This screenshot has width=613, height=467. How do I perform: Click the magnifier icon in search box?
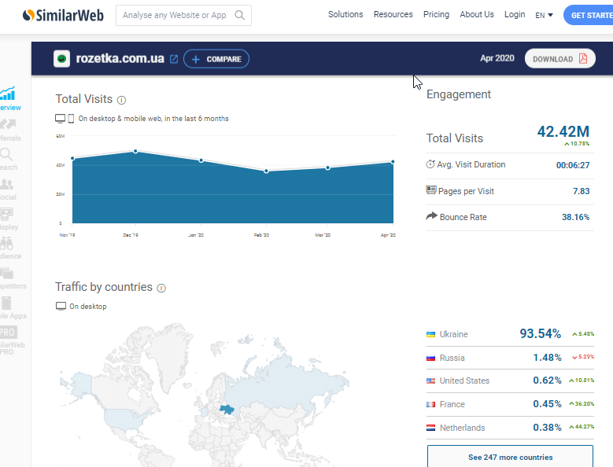(x=241, y=15)
